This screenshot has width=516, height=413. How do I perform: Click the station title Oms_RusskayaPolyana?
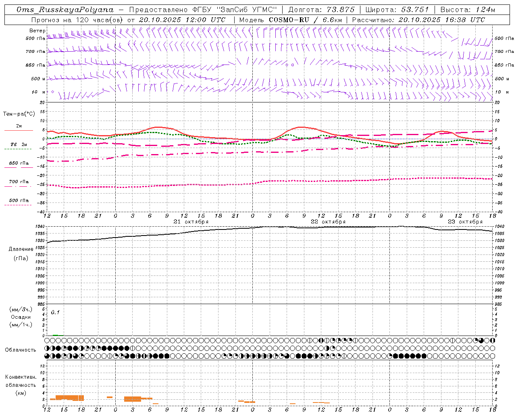pos(65,10)
